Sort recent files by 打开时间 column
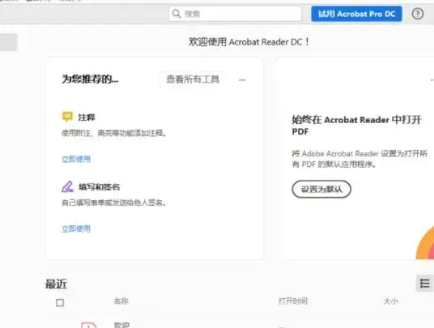Image resolution: width=434 pixels, height=328 pixels. click(293, 301)
